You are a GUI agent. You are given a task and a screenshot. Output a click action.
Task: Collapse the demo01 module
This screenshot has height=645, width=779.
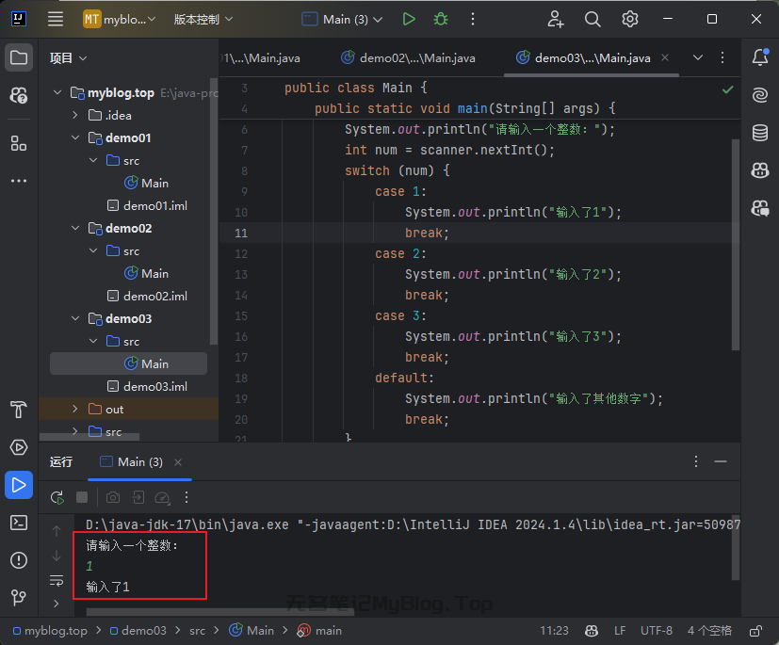[x=75, y=137]
